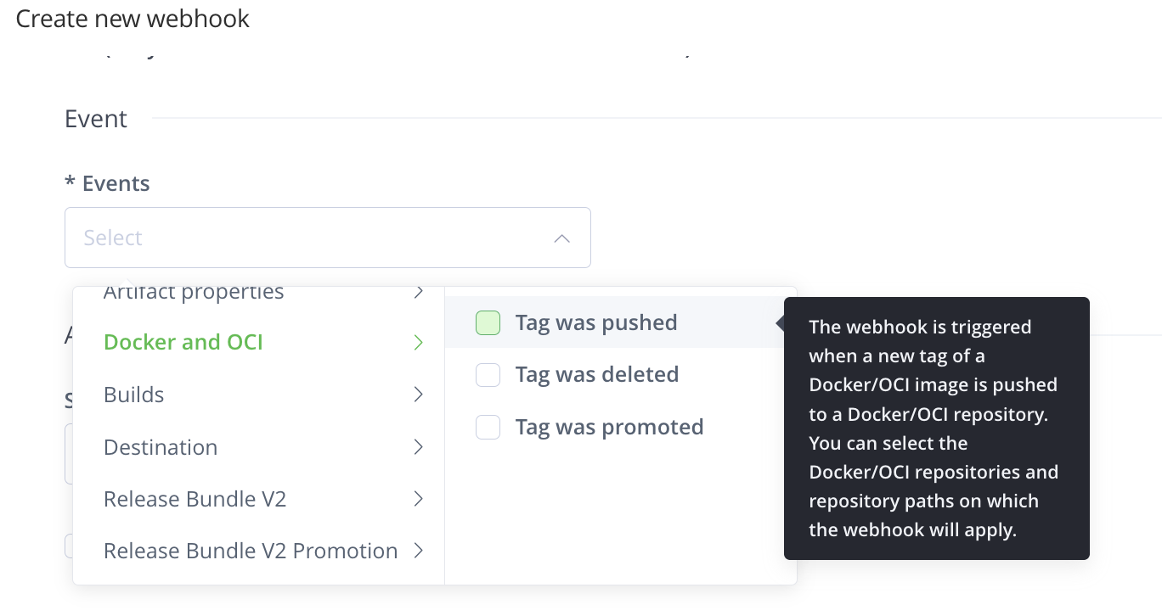Image resolution: width=1162 pixels, height=616 pixels.
Task: Open Release Bundle V2 chevron
Action: pos(418,499)
